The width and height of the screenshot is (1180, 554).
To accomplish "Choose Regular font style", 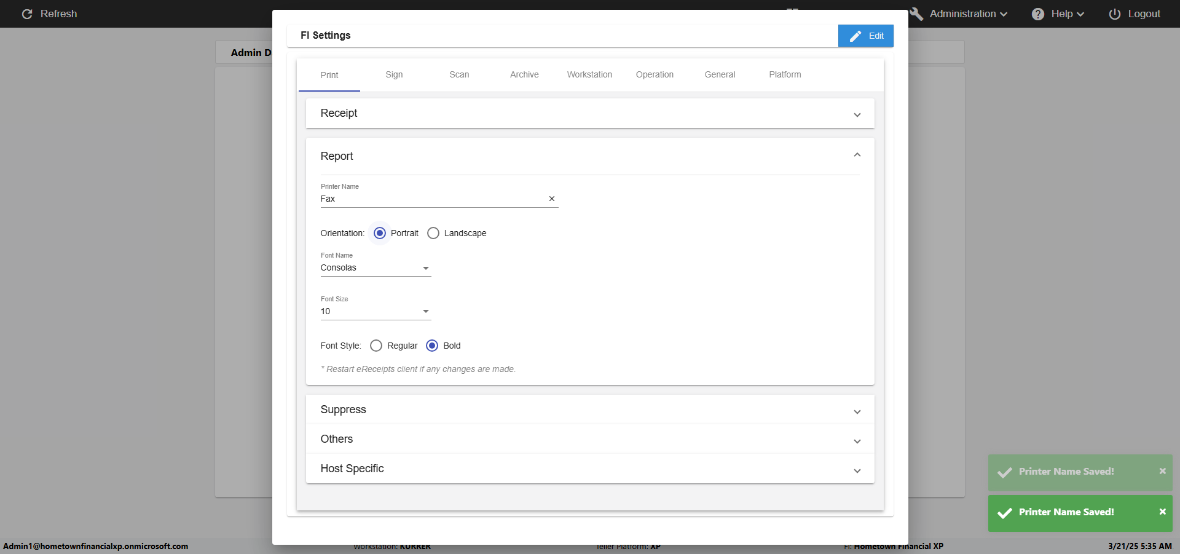I will (376, 346).
